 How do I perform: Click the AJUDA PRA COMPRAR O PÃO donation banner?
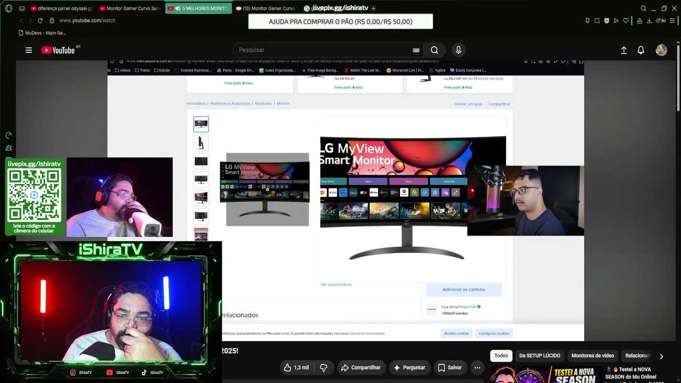(x=340, y=22)
